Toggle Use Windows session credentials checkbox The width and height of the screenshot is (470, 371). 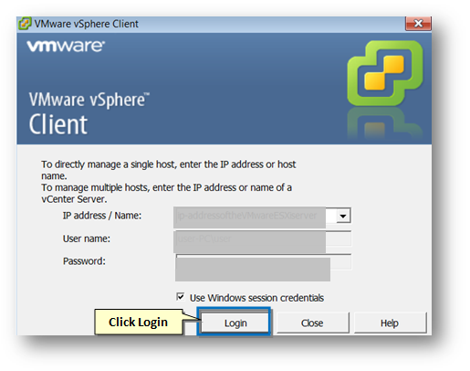(180, 296)
